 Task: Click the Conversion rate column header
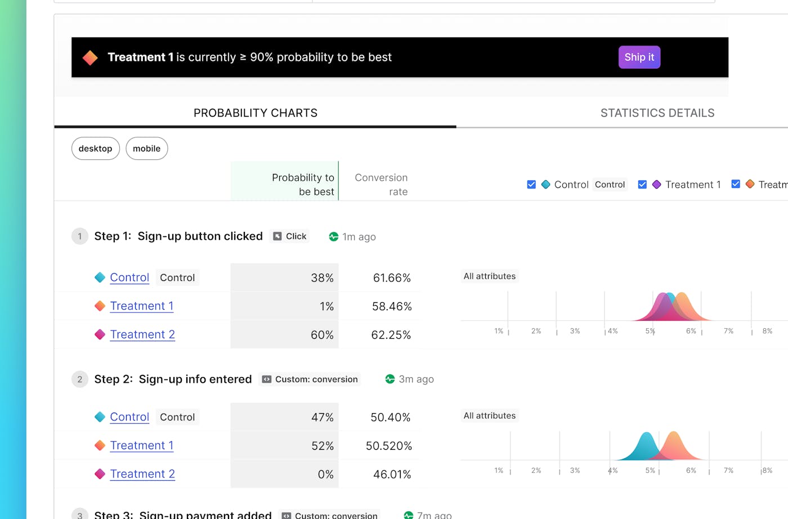(381, 185)
